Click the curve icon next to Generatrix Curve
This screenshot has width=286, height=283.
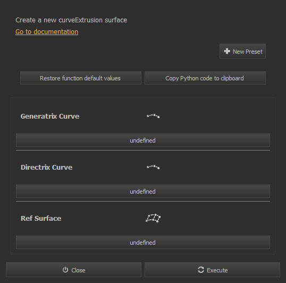pos(153,116)
